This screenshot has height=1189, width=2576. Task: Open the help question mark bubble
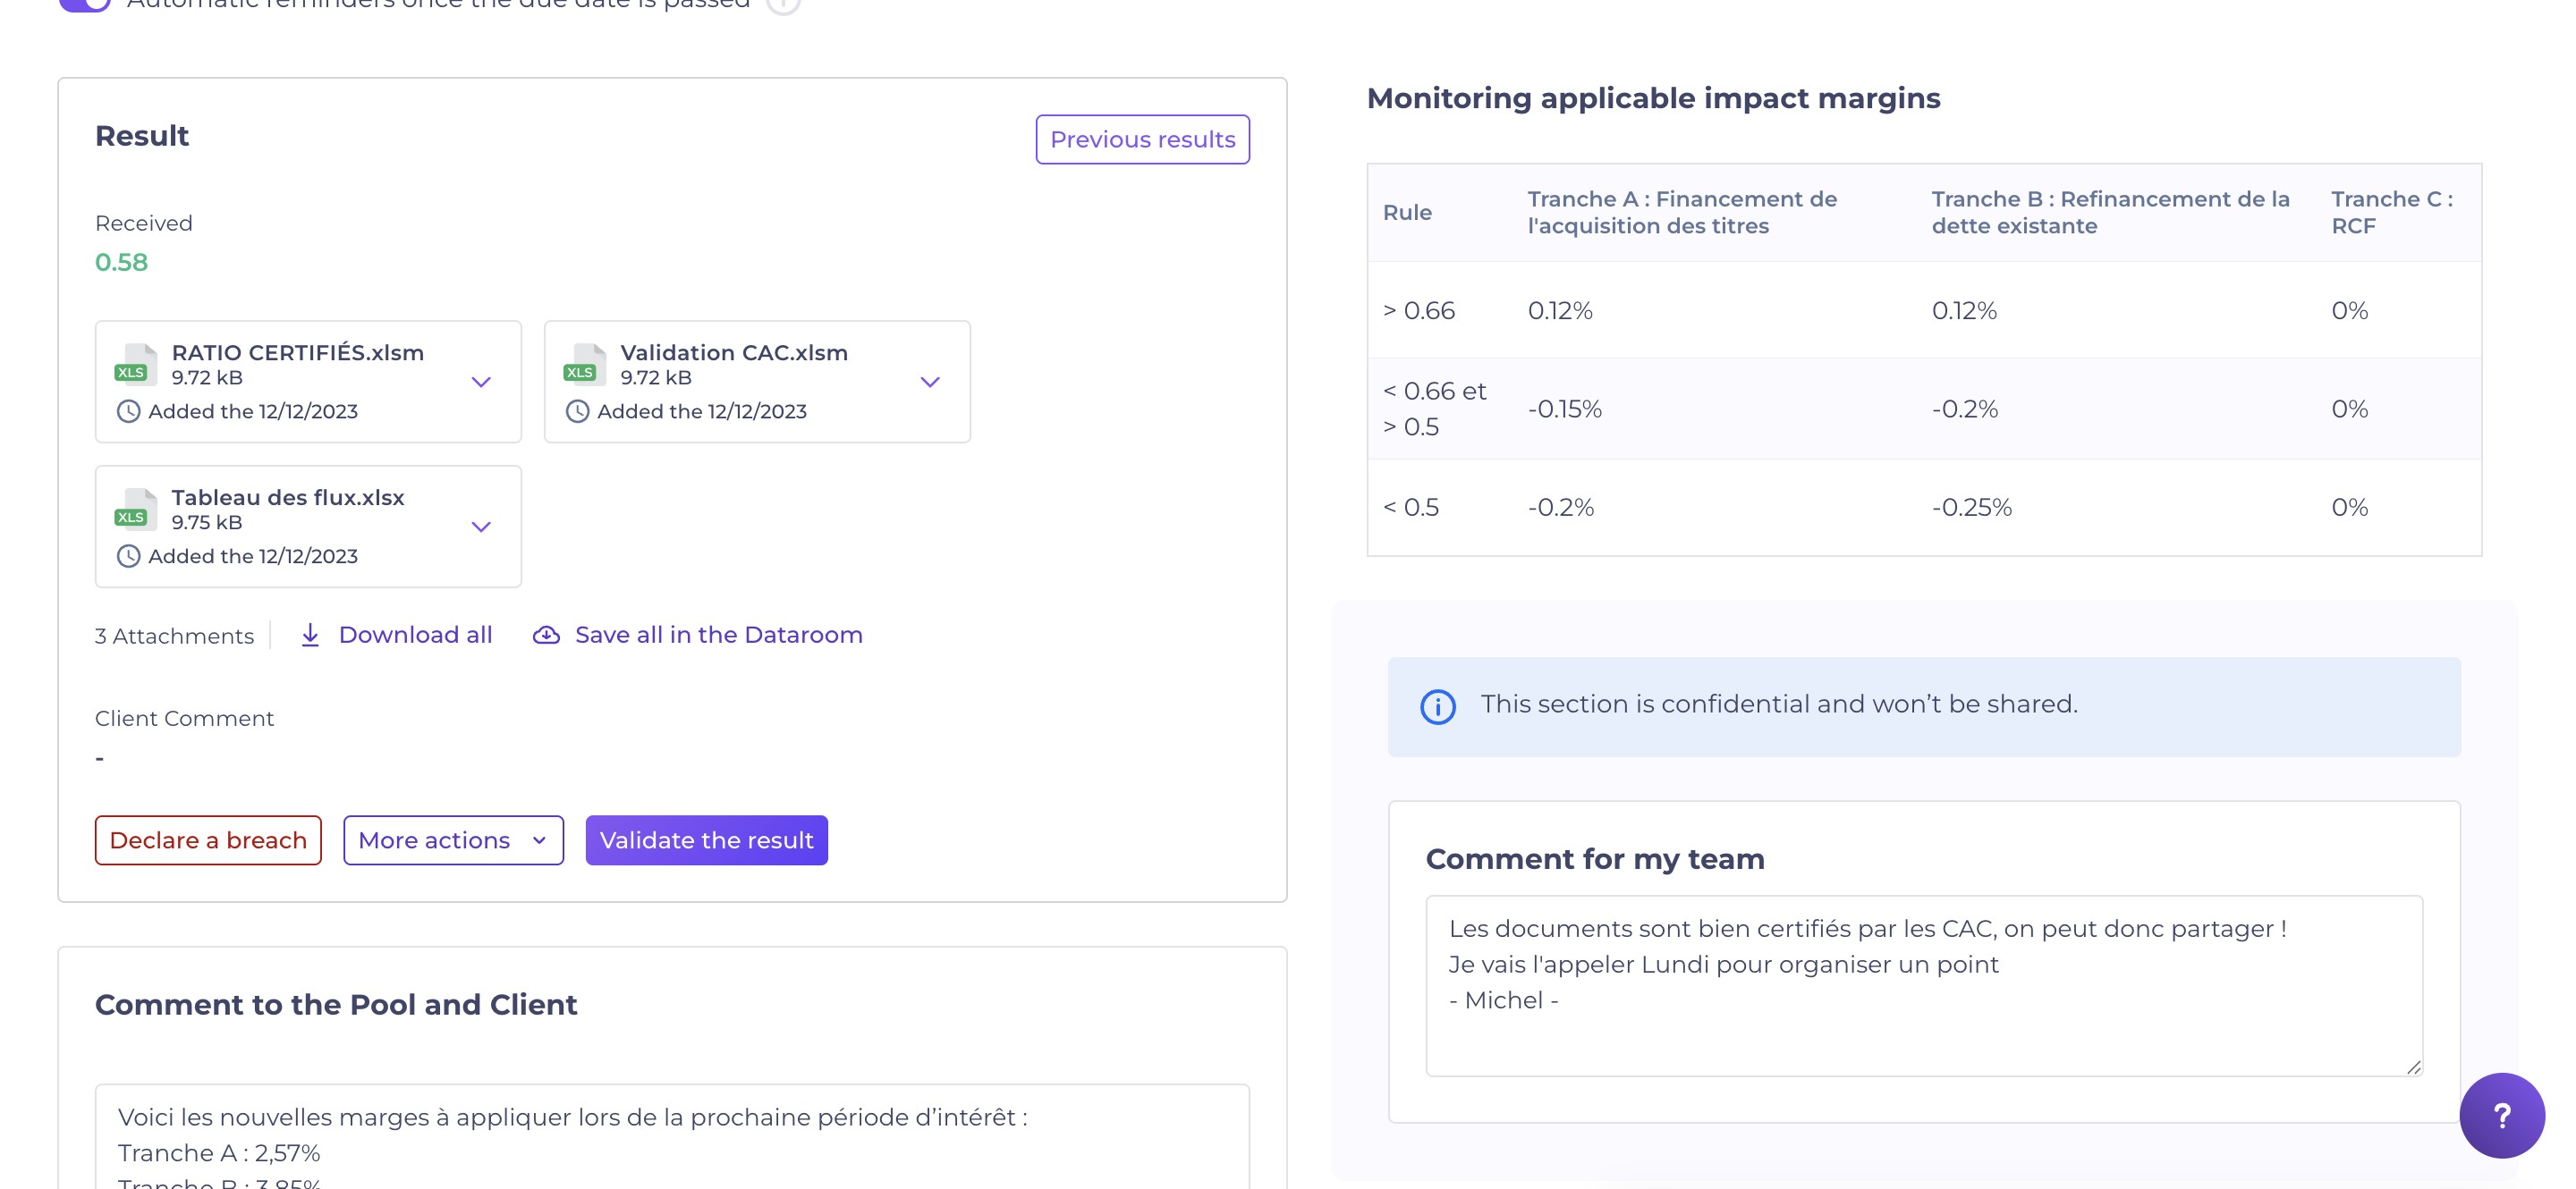(2501, 1115)
